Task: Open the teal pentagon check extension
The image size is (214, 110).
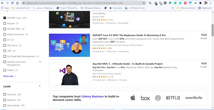Action: coord(180,3)
